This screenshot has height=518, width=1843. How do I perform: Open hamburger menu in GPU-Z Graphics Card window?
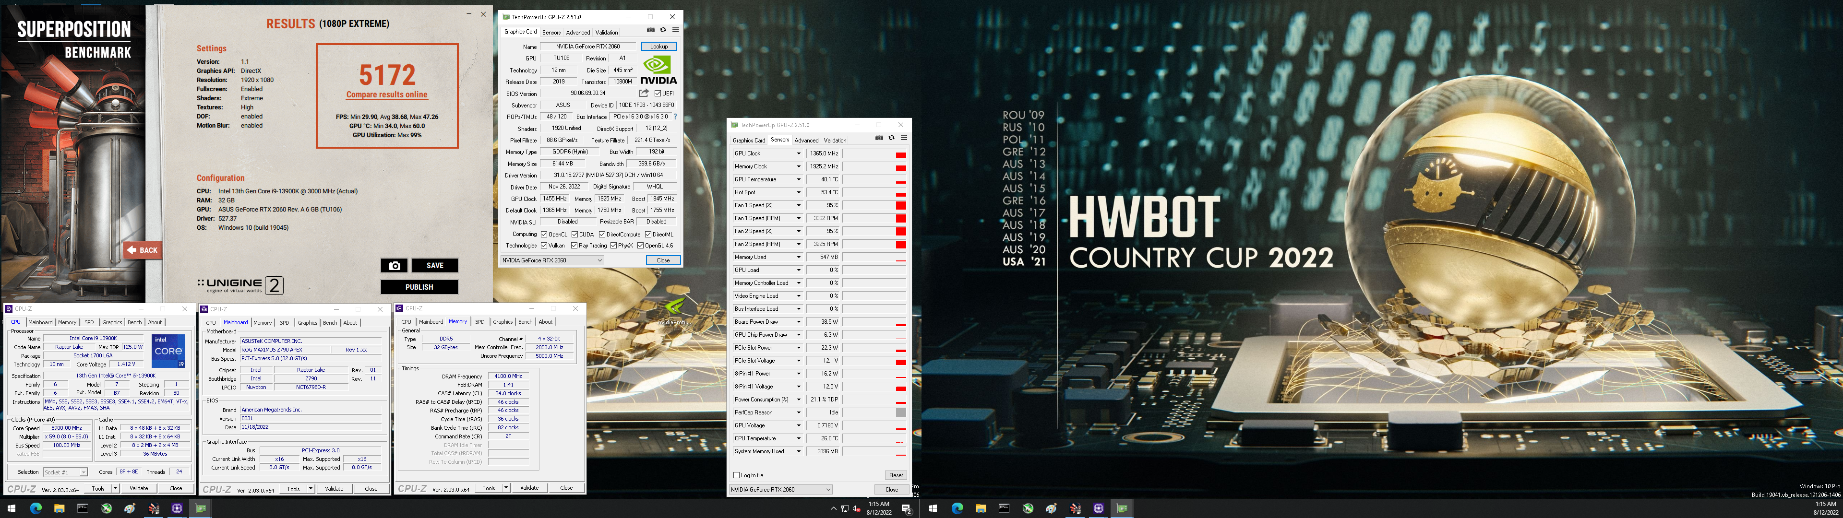pos(675,30)
